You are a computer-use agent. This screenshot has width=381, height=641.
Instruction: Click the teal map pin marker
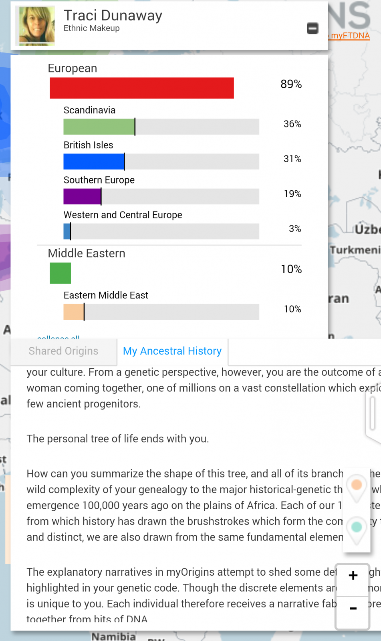357,530
